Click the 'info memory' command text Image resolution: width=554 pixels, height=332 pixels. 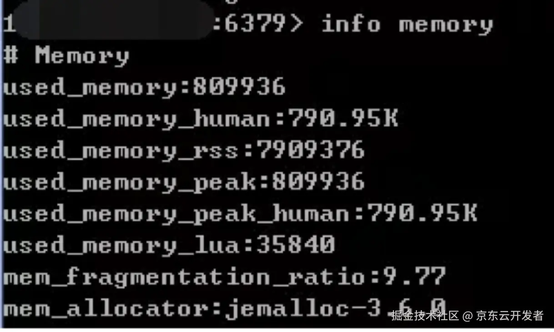click(x=407, y=24)
